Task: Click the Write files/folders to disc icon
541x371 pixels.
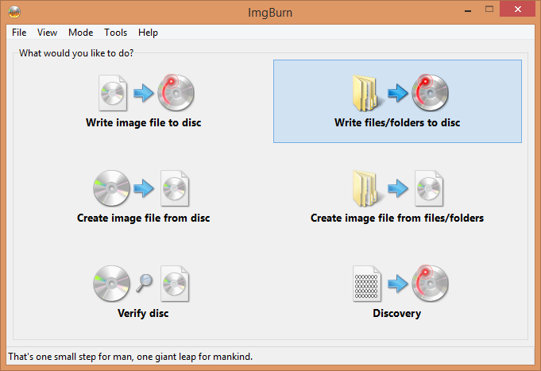Action: click(400, 92)
